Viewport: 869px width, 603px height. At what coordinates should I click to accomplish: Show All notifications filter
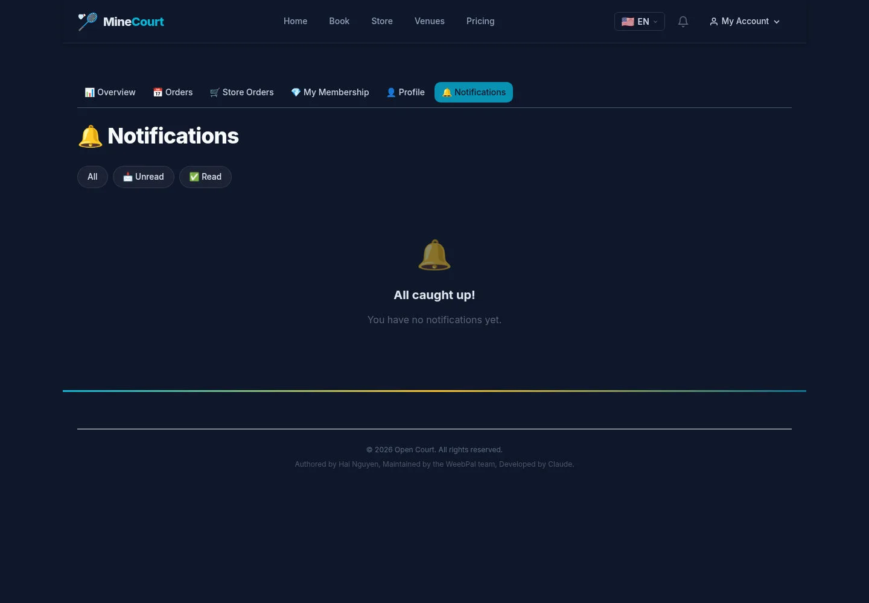point(92,177)
